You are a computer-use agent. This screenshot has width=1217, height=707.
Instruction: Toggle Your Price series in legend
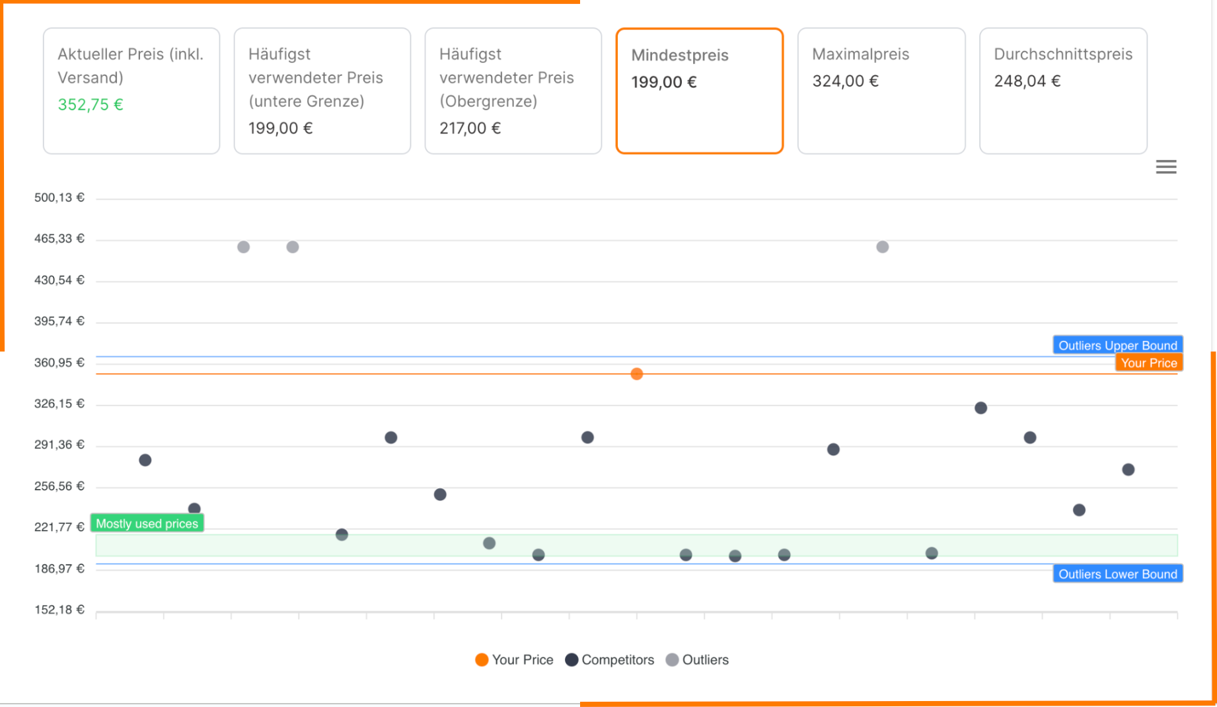click(514, 659)
